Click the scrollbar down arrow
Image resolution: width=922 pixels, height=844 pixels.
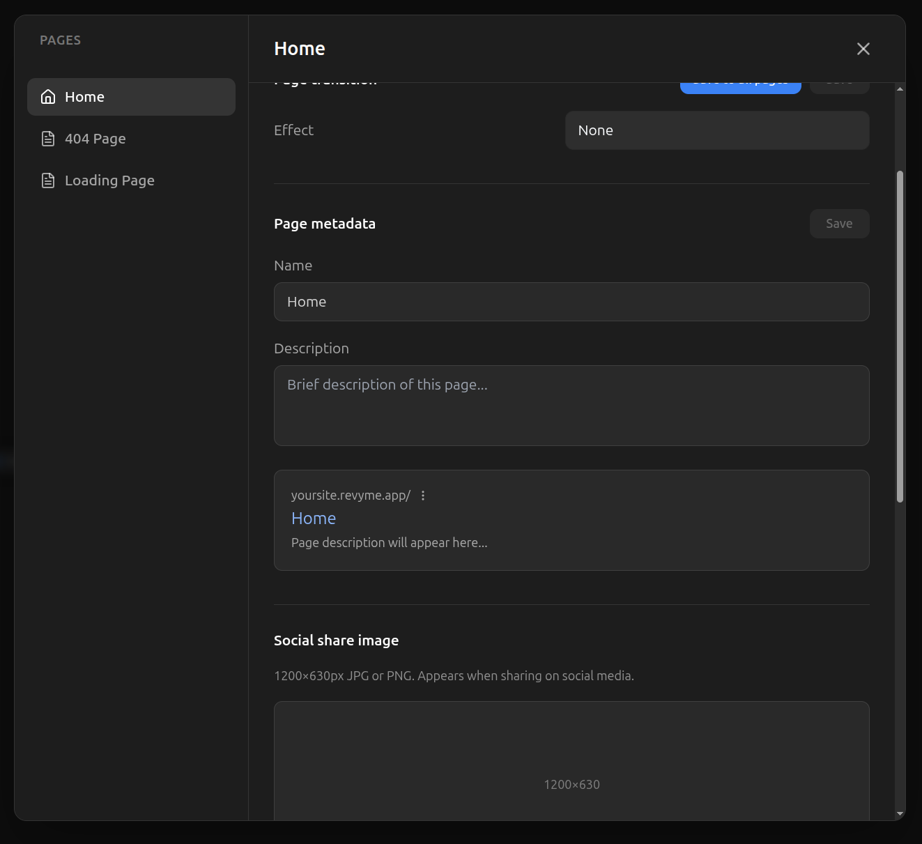click(x=900, y=813)
